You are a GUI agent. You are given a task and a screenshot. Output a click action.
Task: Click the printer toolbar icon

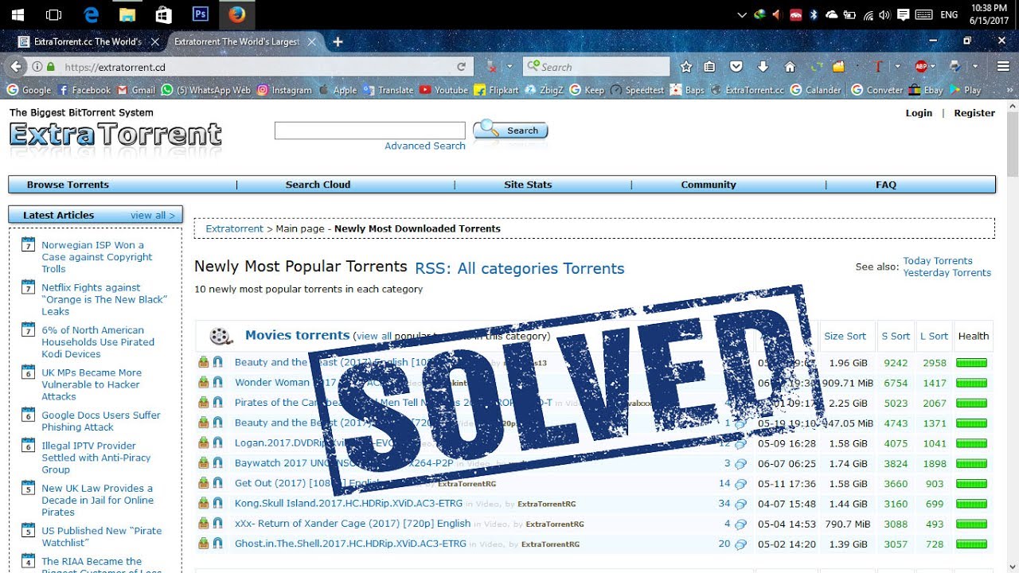coord(955,67)
